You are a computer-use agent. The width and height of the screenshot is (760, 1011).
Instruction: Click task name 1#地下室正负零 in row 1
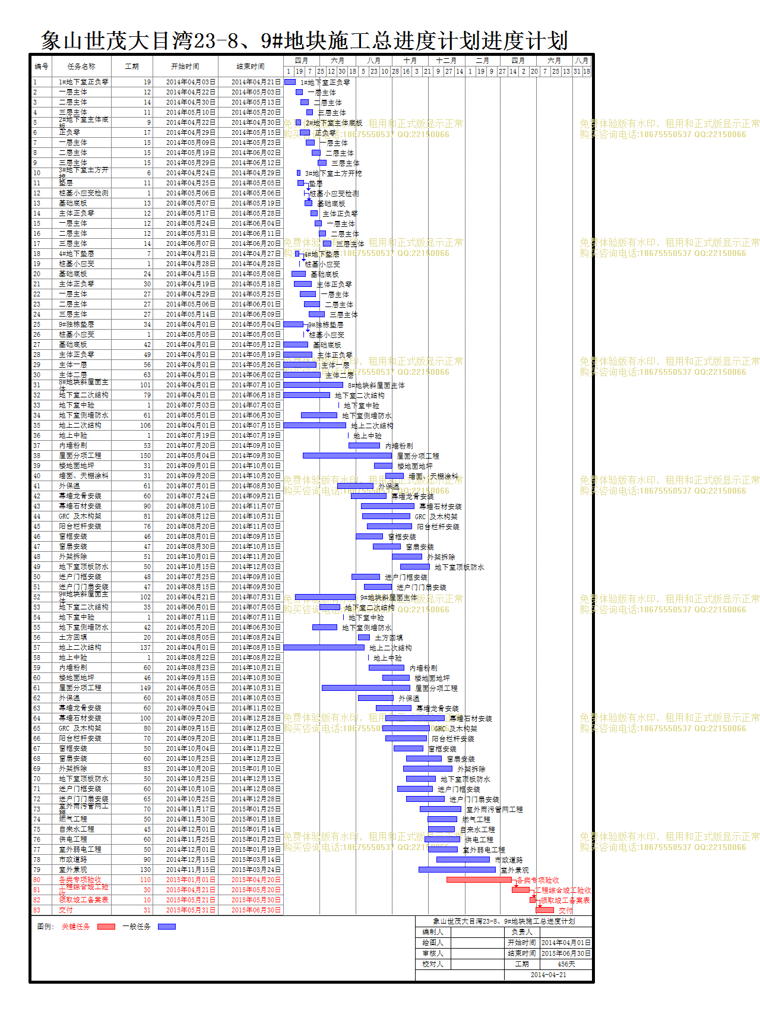point(84,82)
